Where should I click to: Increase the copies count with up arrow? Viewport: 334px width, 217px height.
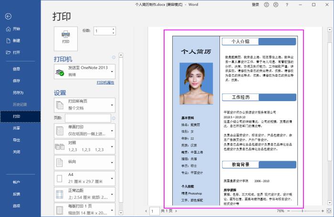(x=114, y=29)
